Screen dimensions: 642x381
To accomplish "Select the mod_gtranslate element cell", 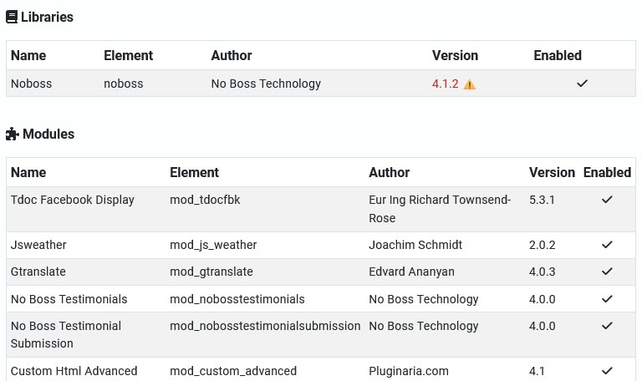I will (211, 272).
